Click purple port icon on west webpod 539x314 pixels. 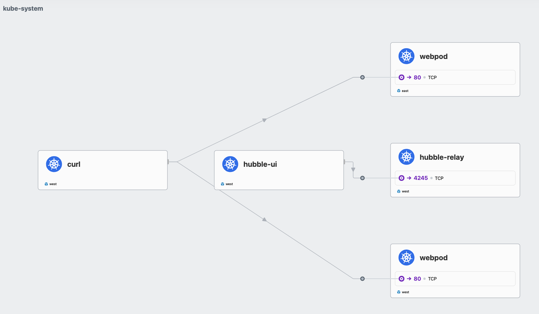tap(402, 279)
